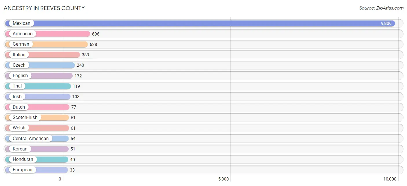
Task: Click the value 696
Action: click(96, 34)
